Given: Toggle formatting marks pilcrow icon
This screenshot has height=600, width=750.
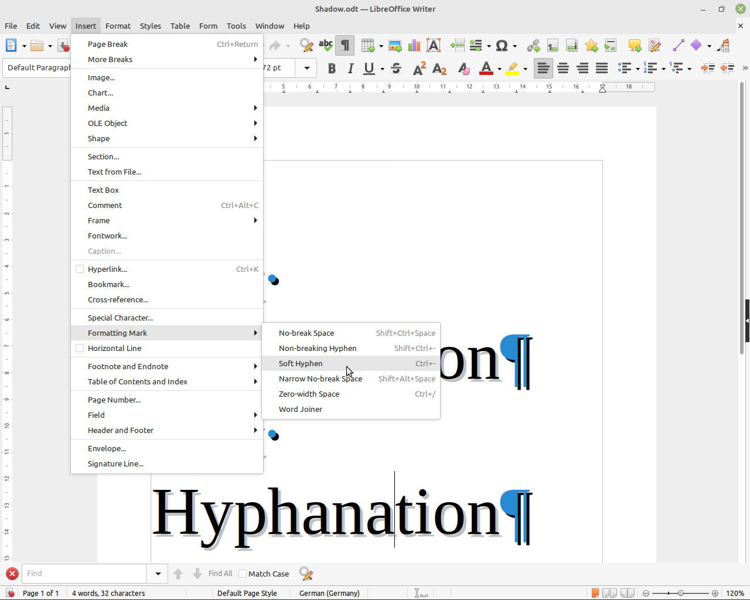Looking at the screenshot, I should tap(345, 46).
